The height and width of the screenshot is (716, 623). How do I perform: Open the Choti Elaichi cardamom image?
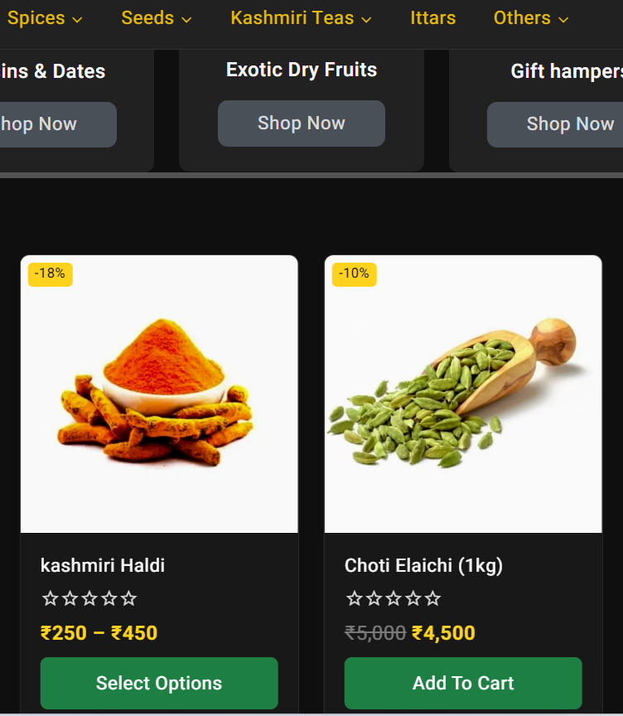[x=463, y=394]
